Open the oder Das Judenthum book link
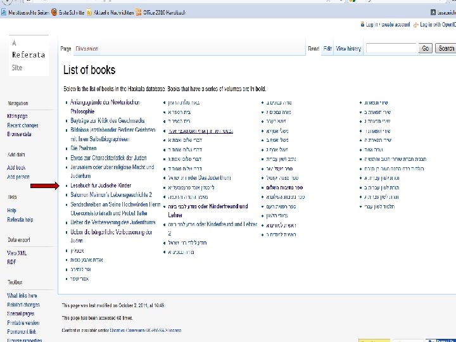 pos(199,178)
